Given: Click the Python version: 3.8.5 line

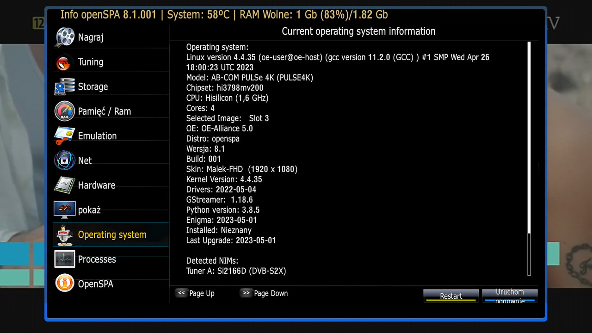Looking at the screenshot, I should (x=223, y=210).
